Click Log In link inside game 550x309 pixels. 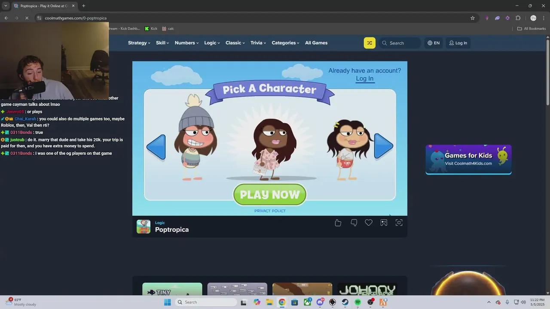click(x=365, y=79)
